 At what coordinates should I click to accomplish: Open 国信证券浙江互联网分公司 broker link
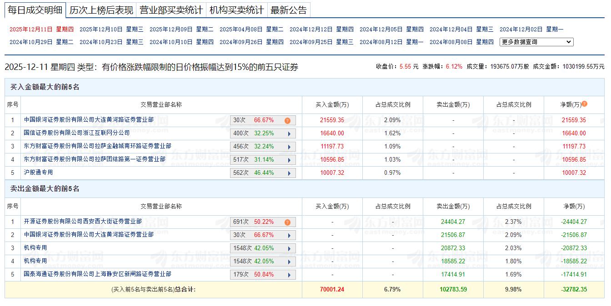[x=77, y=133]
